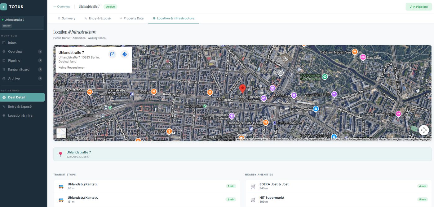The width and height of the screenshot is (434, 207).
Task: Click the TOTUS logo icon
Action: click(x=4, y=6)
